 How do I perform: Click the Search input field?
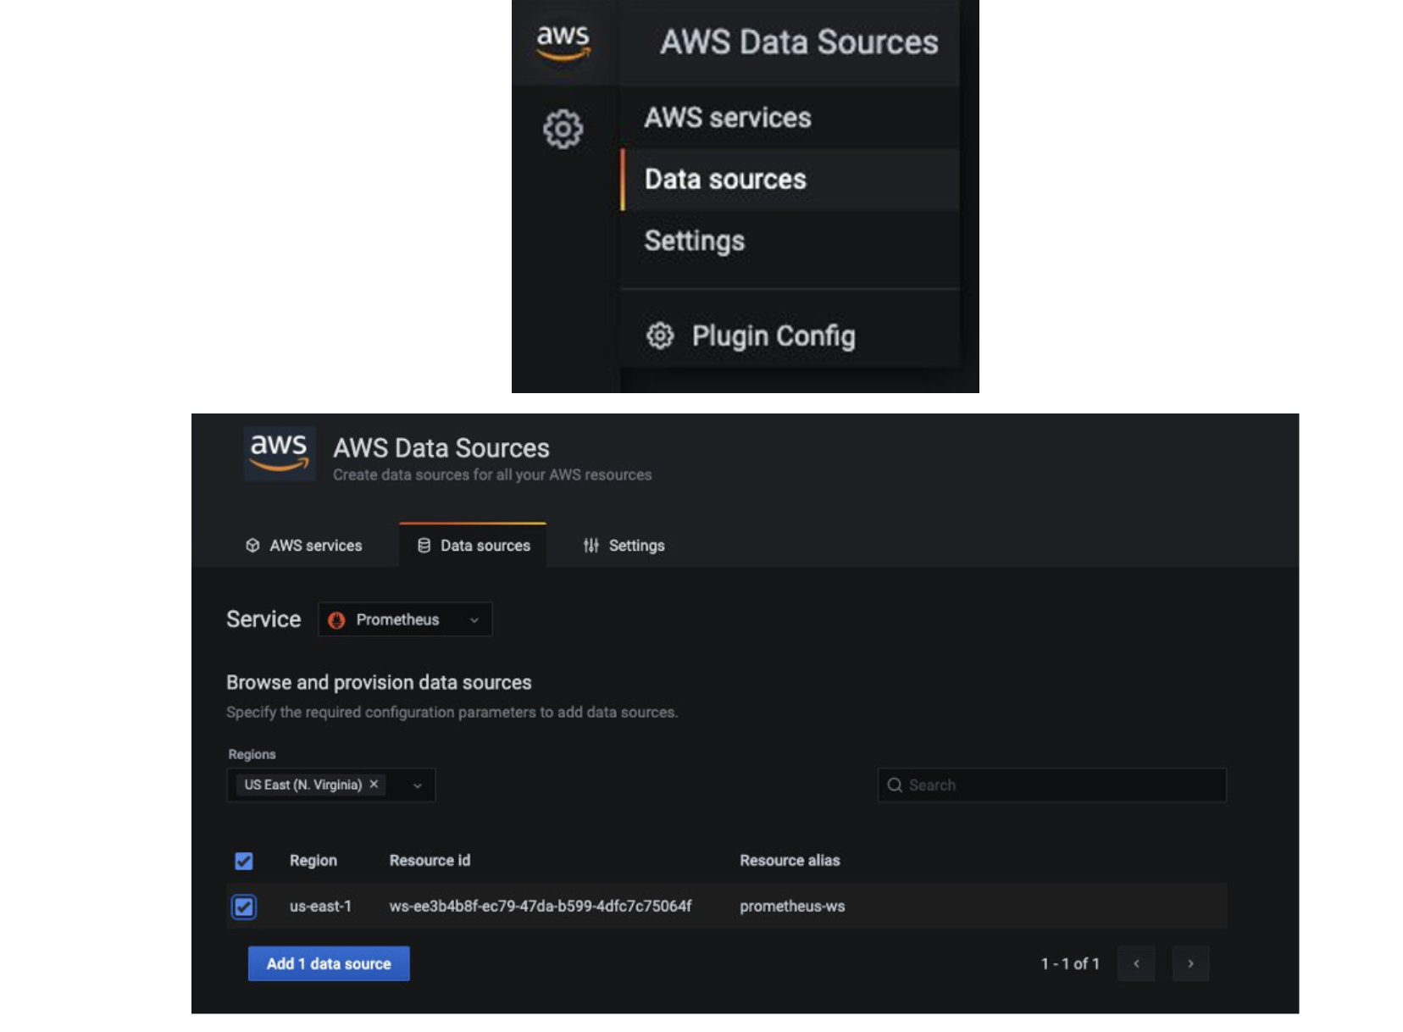[1052, 785]
